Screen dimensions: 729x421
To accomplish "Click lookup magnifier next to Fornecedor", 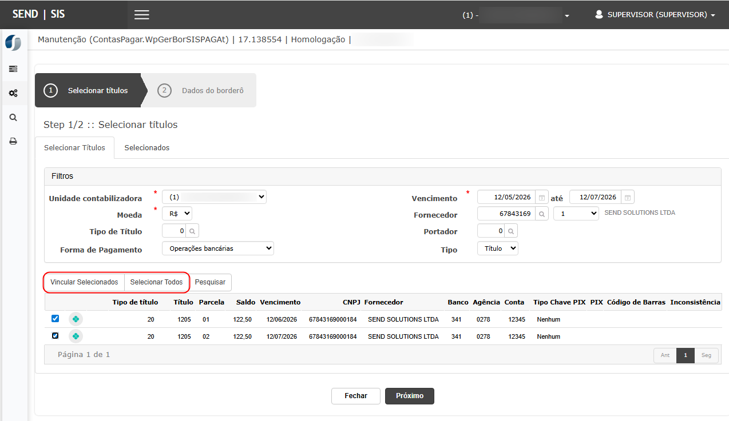I will tap(542, 214).
